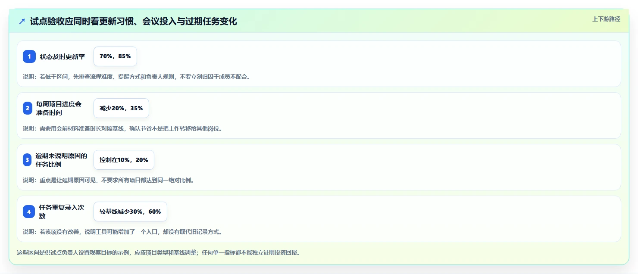Click the 每周项目进度会准备时间 label
Image resolution: width=638 pixels, height=274 pixels.
[59, 108]
